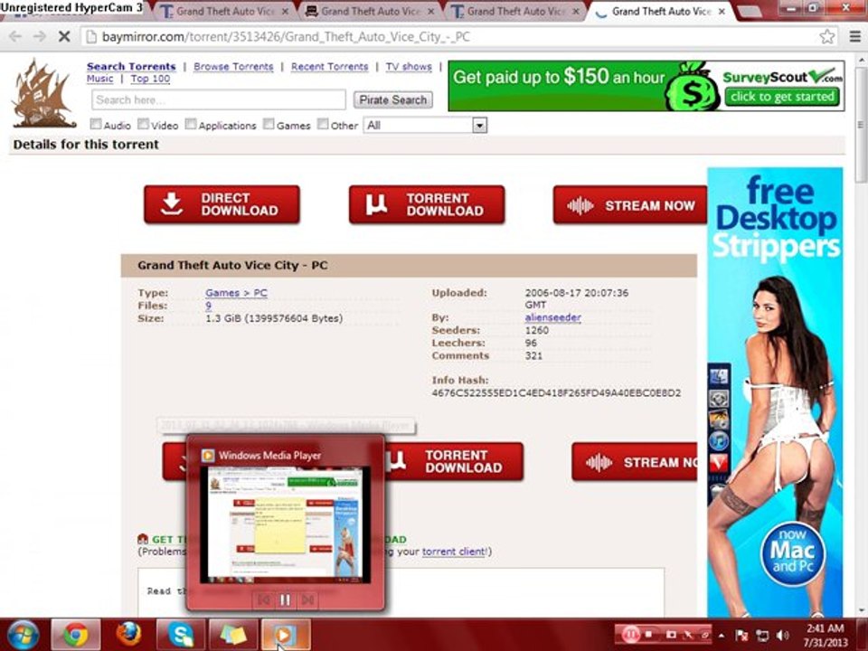This screenshot has width=868, height=651.
Task: Click the top STREAM NOW button
Action: (x=630, y=204)
